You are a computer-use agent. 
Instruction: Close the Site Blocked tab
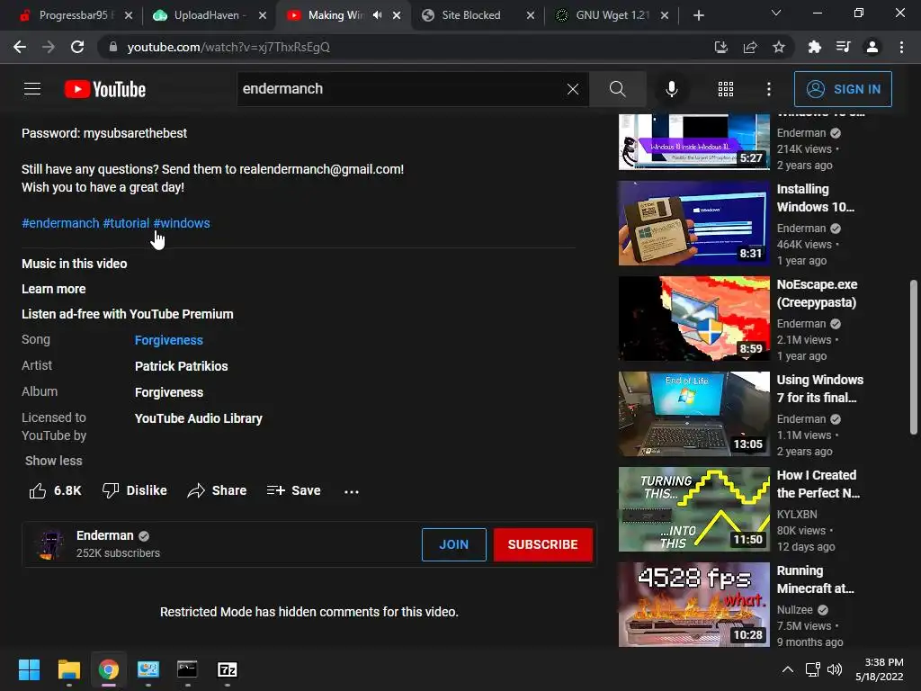531,15
